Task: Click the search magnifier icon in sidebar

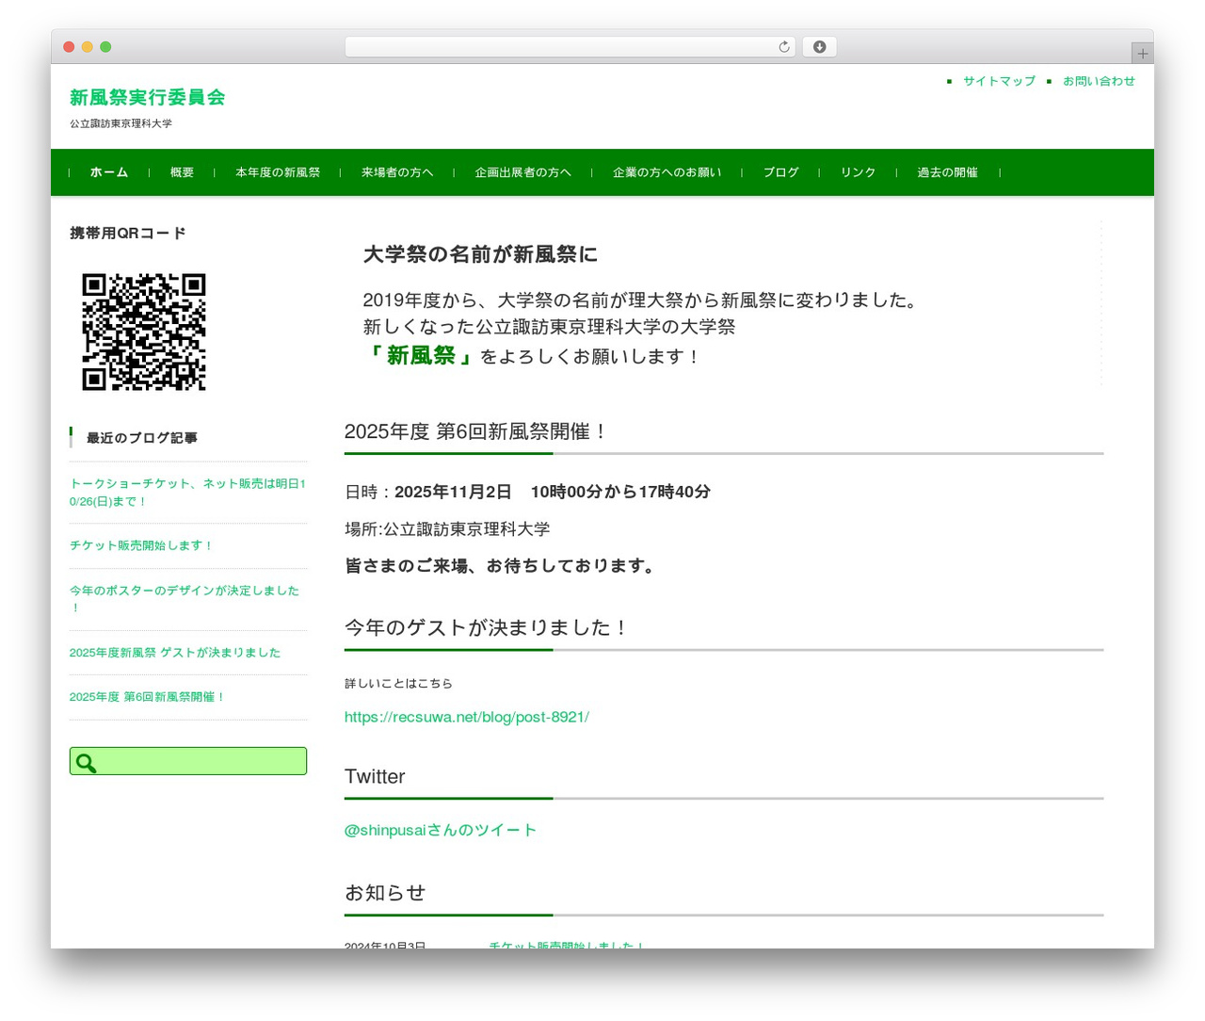Action: click(86, 762)
